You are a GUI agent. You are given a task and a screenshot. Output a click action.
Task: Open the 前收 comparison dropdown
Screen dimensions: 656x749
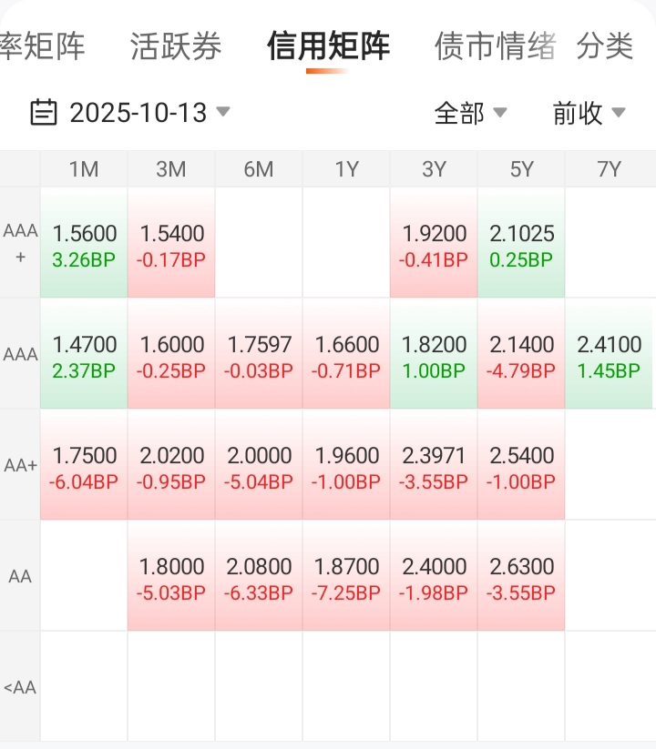tap(589, 113)
